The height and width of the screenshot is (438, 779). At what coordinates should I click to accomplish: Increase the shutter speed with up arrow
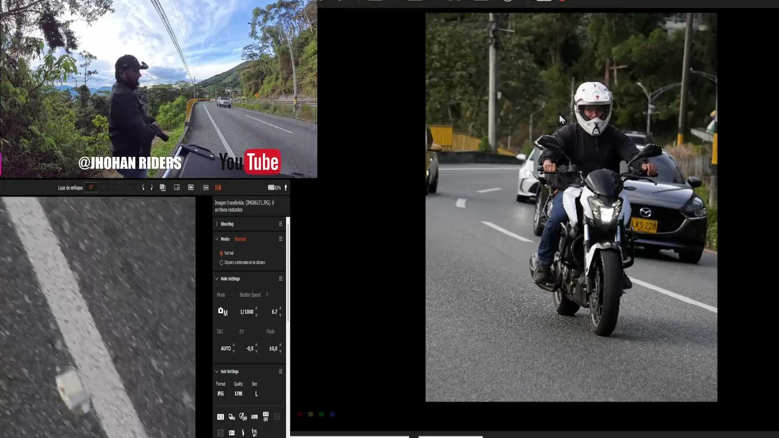point(256,308)
